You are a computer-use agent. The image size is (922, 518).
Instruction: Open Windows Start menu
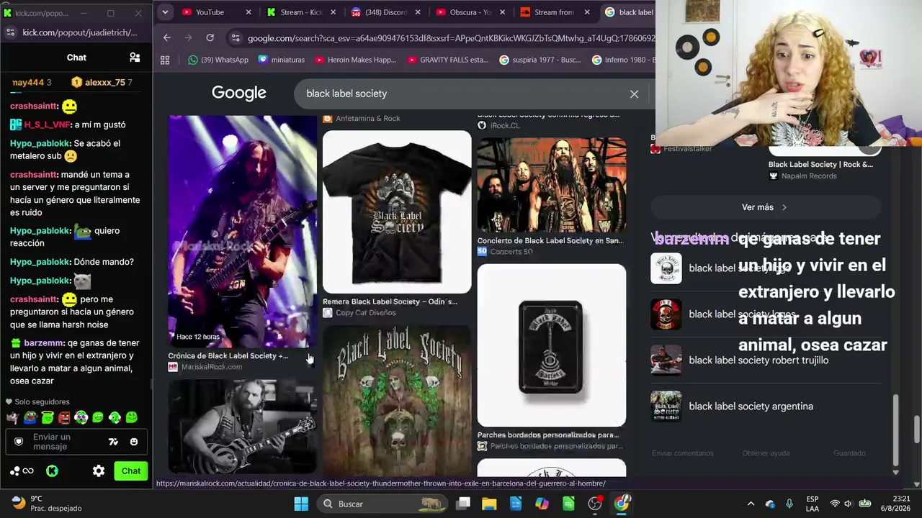click(x=301, y=504)
